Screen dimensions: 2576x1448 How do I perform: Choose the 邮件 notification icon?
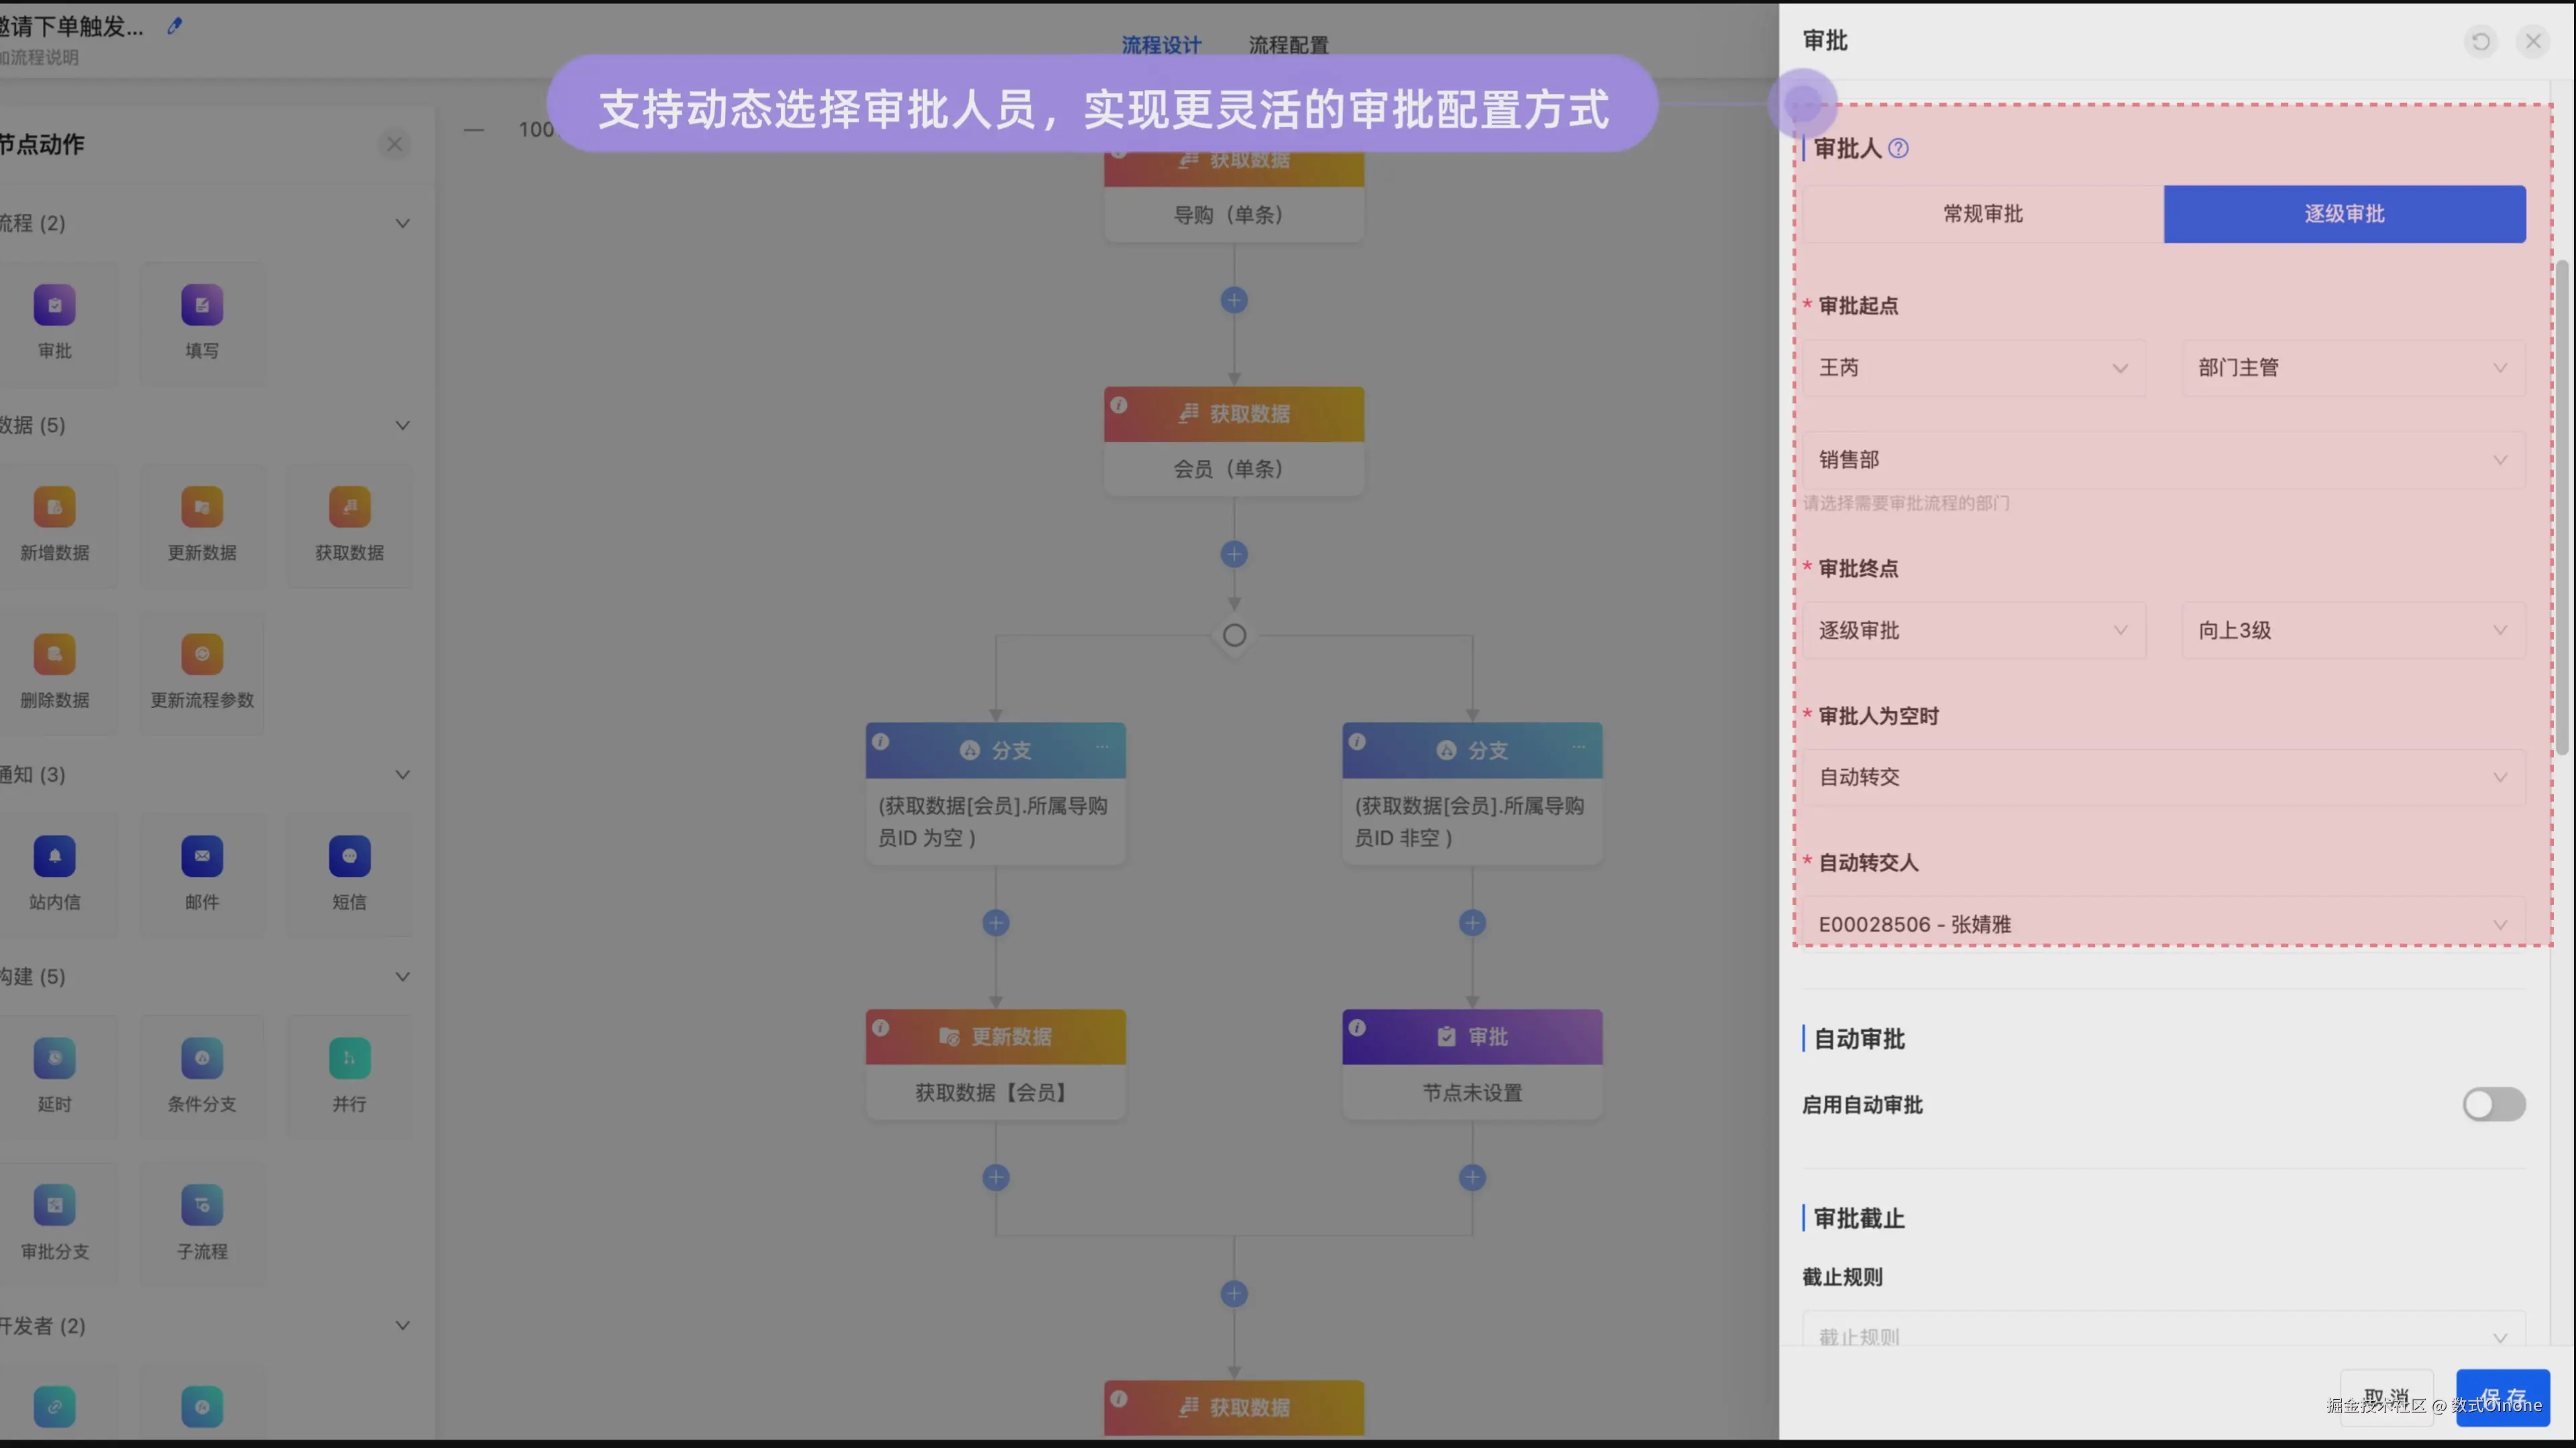(x=202, y=857)
